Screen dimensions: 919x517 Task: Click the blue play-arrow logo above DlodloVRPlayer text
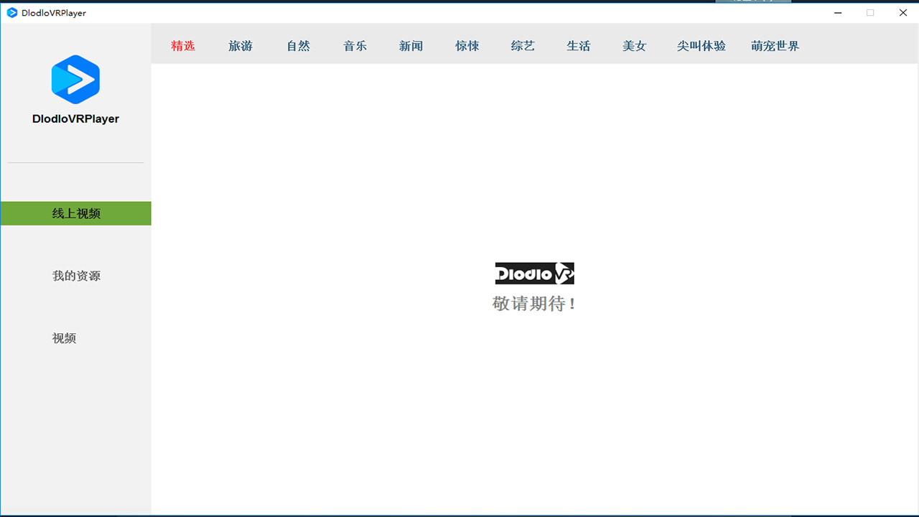[75, 79]
